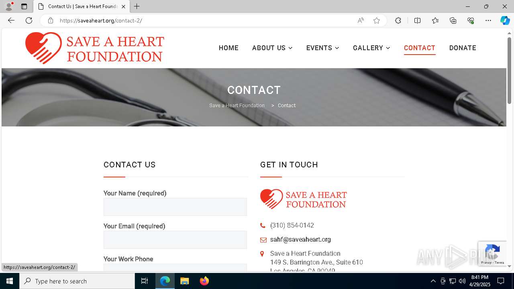Open Task View on taskbar

point(145,281)
